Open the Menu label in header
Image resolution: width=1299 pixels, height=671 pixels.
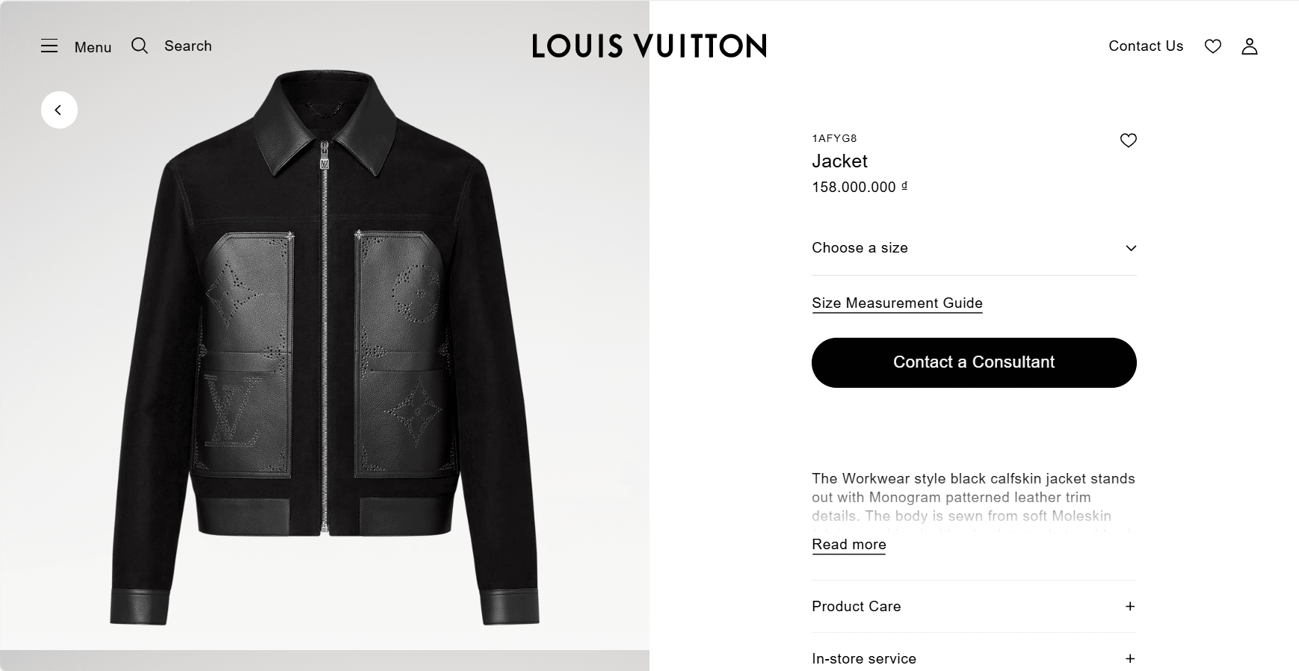point(93,47)
